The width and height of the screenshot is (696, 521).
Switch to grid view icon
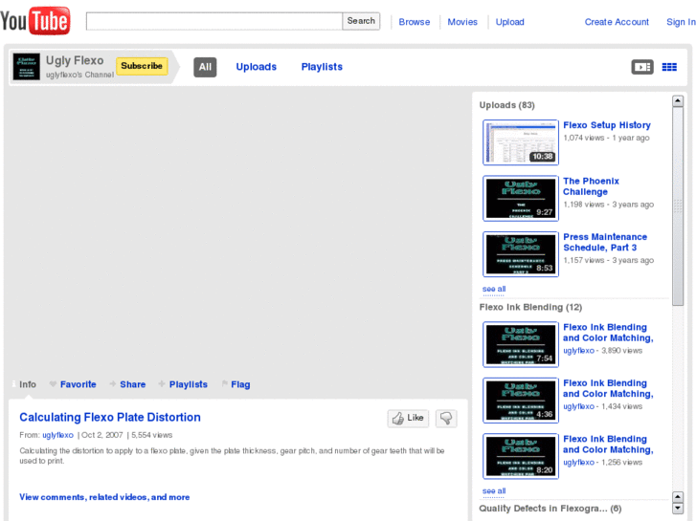669,67
